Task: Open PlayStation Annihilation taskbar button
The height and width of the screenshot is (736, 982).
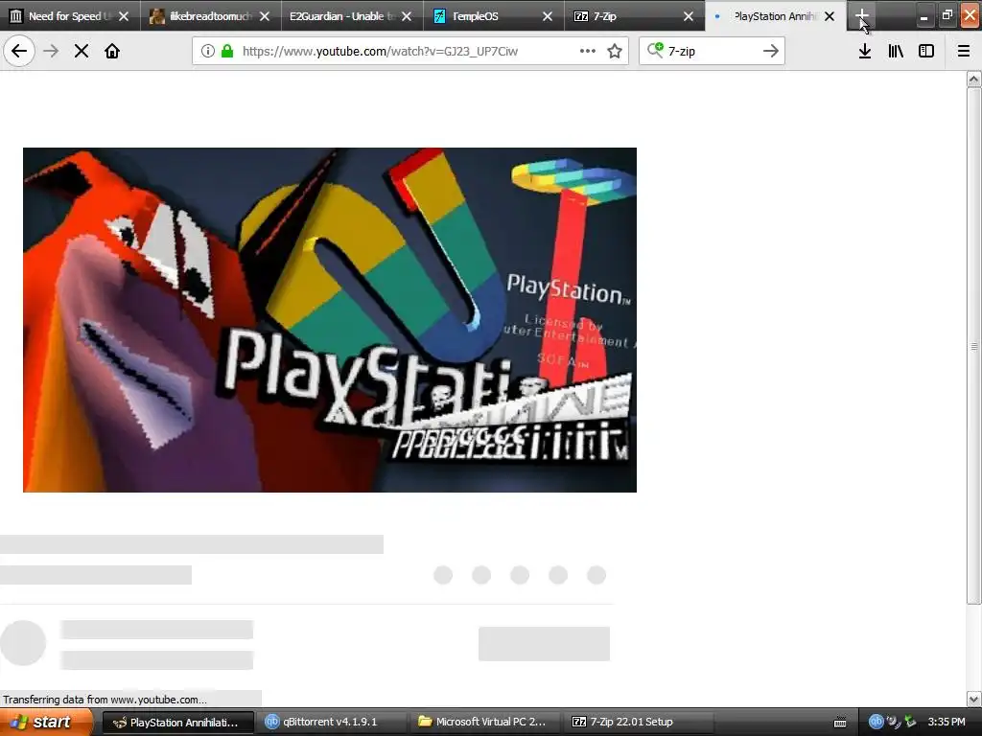Action: pos(177,722)
